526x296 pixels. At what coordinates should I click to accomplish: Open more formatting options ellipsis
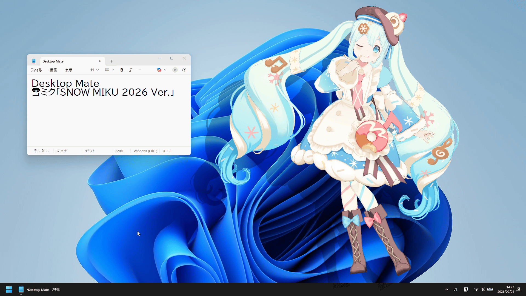(139, 70)
